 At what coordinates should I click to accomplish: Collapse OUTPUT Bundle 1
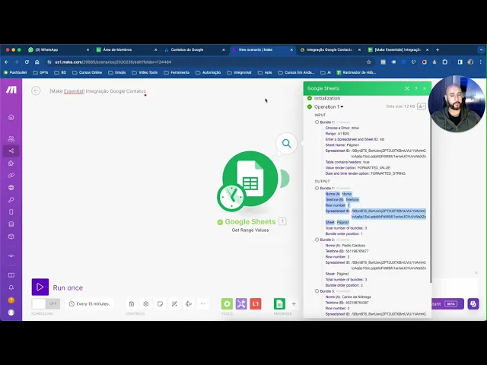click(317, 188)
